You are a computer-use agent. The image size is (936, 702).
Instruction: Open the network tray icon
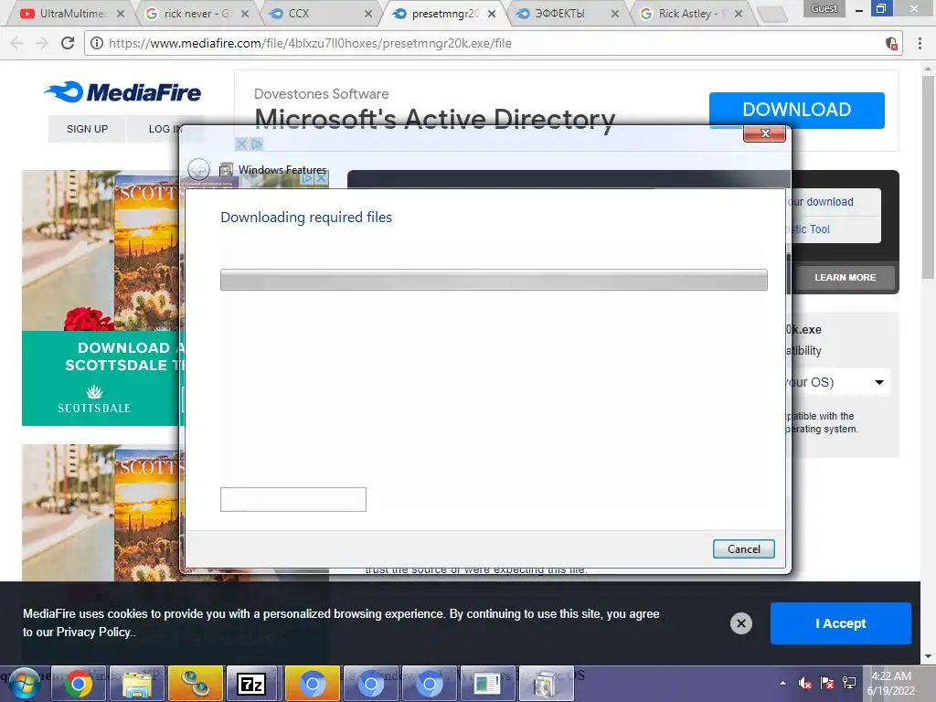[x=849, y=683]
